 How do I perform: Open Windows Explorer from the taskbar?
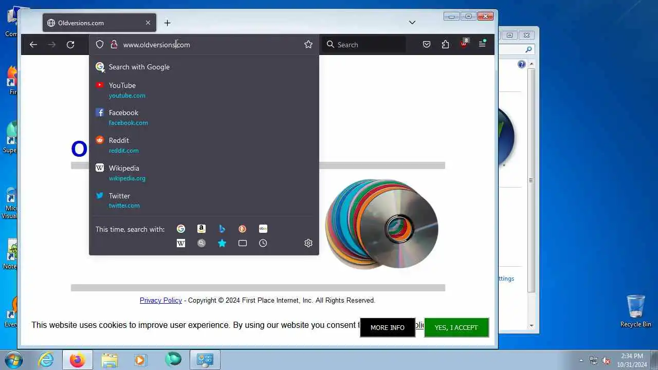click(109, 360)
